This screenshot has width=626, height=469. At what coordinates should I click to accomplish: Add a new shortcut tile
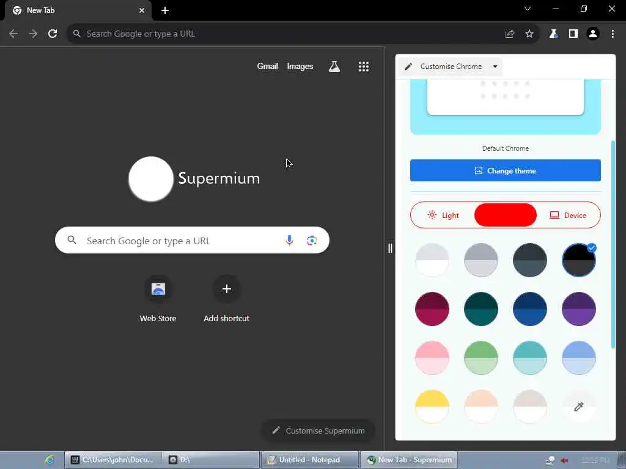point(226,299)
